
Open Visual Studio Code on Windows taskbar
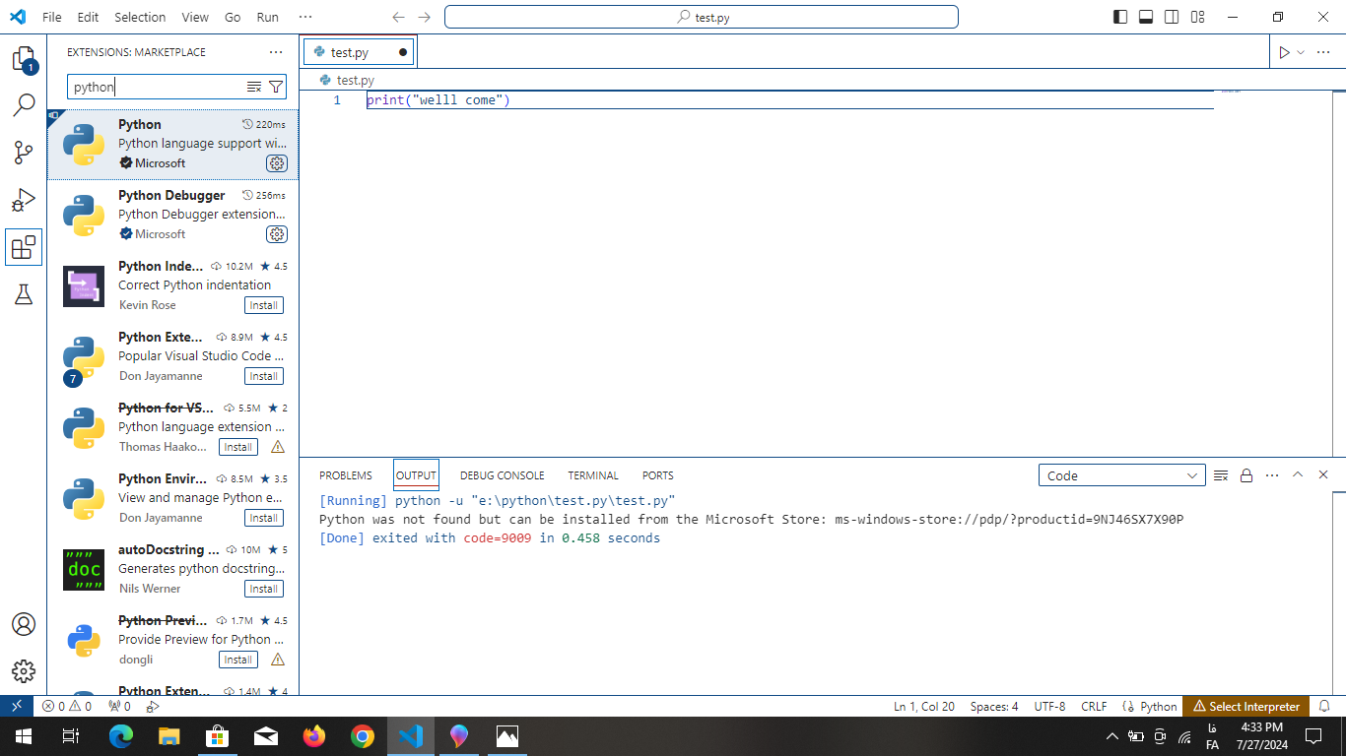[x=411, y=735]
